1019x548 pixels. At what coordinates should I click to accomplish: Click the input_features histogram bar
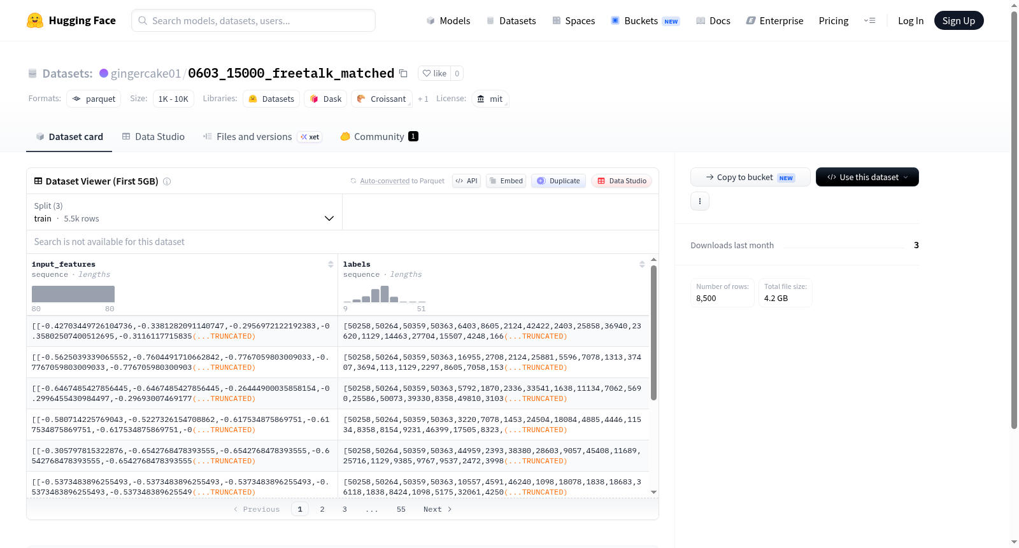click(73, 294)
